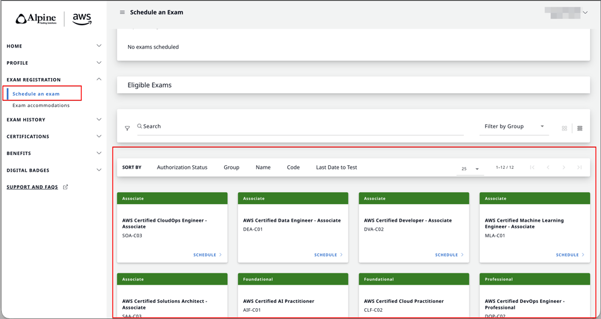Open Exam accommodations in sidebar
The image size is (601, 319).
(x=41, y=105)
